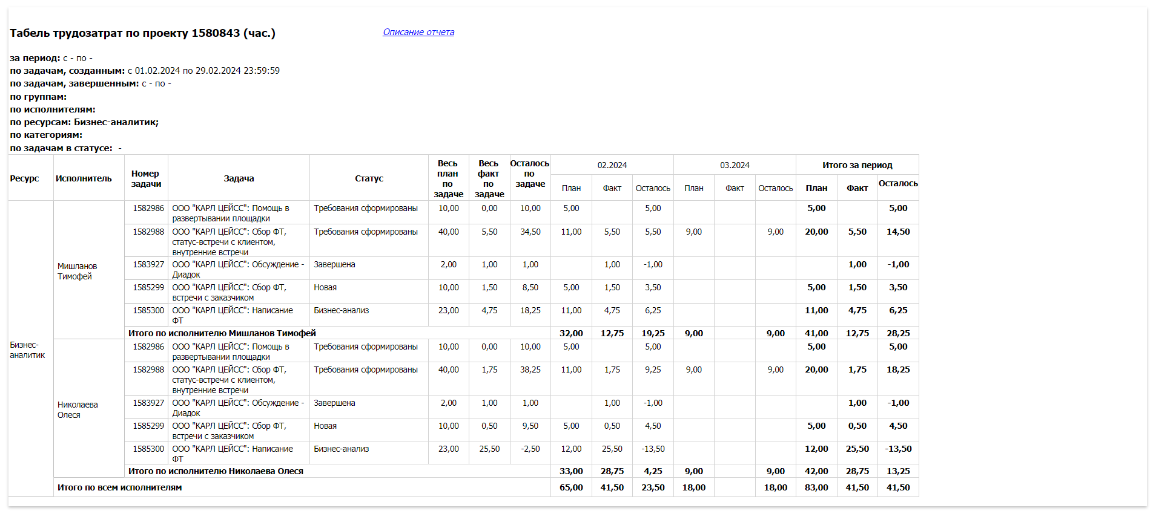Image resolution: width=1153 pixels, height=511 pixels.
Task: Click the 'Ресурс' column header
Action: 24,178
